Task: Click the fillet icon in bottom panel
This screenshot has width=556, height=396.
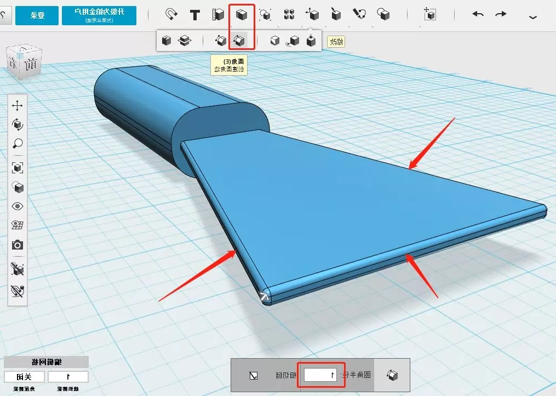Action: pyautogui.click(x=392, y=375)
